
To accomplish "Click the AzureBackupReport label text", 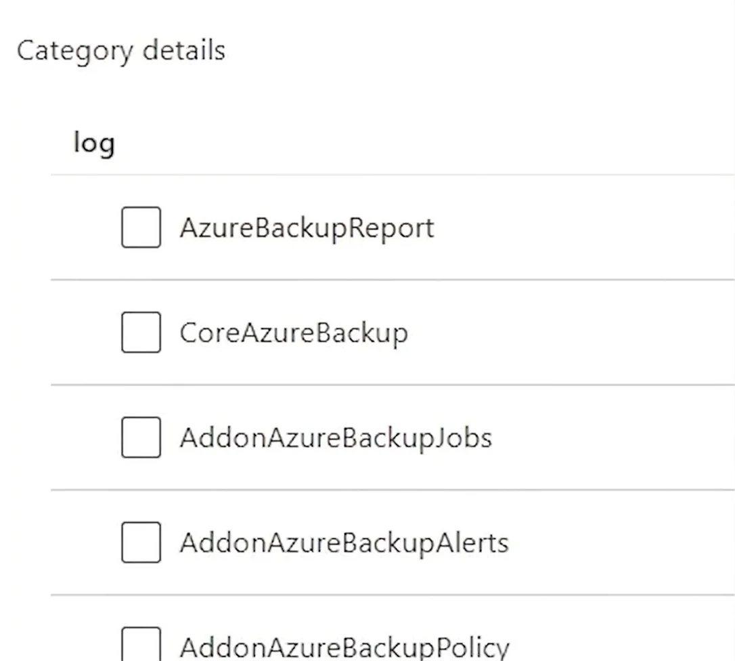I will pos(307,229).
